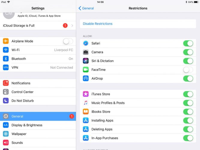The width and height of the screenshot is (200, 150).
Task: Tap the Notifications red icon
Action: coord(6,83)
